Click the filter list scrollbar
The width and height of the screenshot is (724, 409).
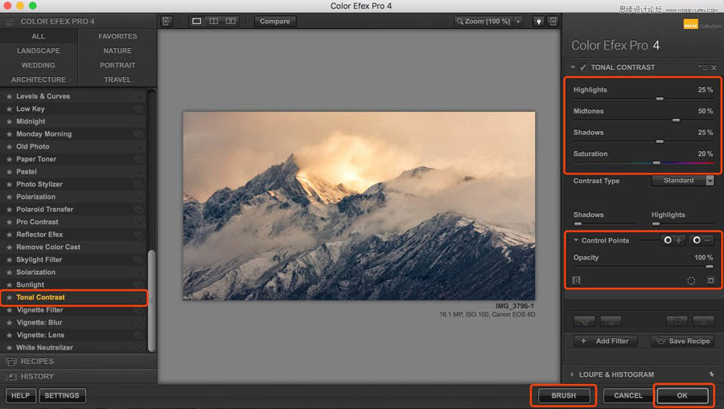151,300
